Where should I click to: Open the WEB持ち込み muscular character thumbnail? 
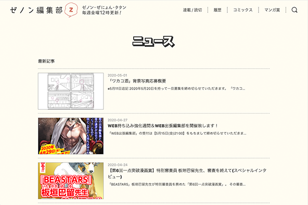(x=71, y=136)
